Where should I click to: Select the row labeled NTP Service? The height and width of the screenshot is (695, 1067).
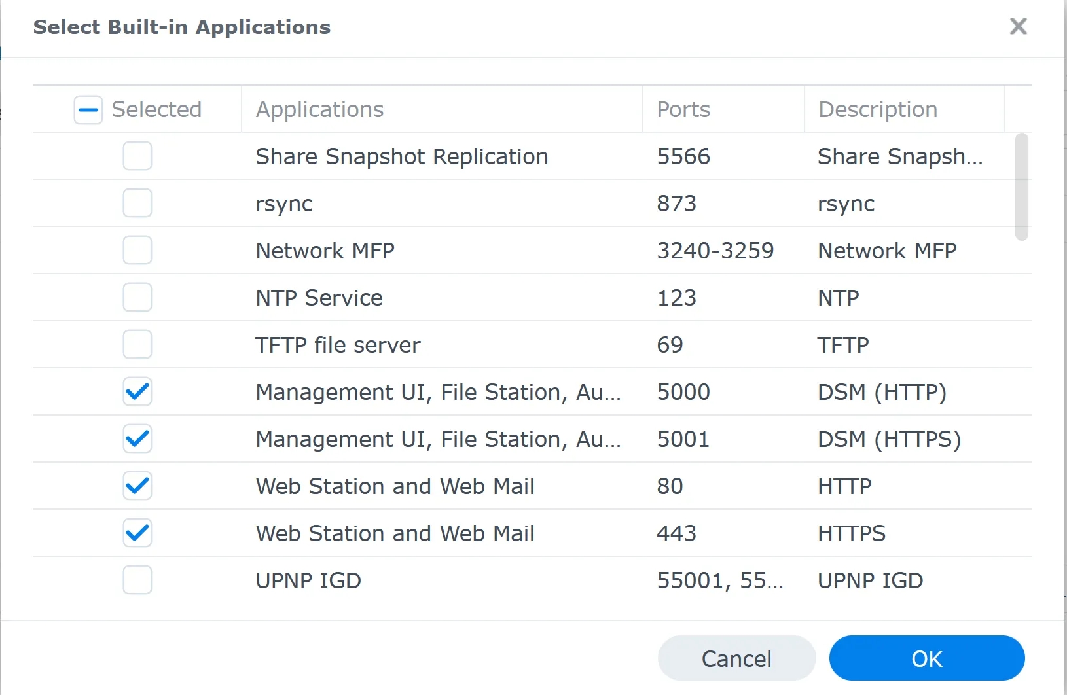393,297
